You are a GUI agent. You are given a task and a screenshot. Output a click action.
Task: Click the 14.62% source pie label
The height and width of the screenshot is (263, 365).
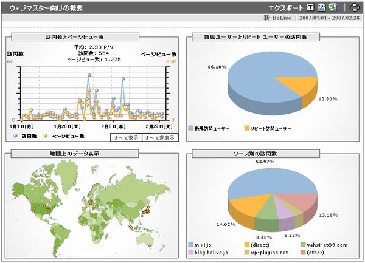(x=226, y=224)
